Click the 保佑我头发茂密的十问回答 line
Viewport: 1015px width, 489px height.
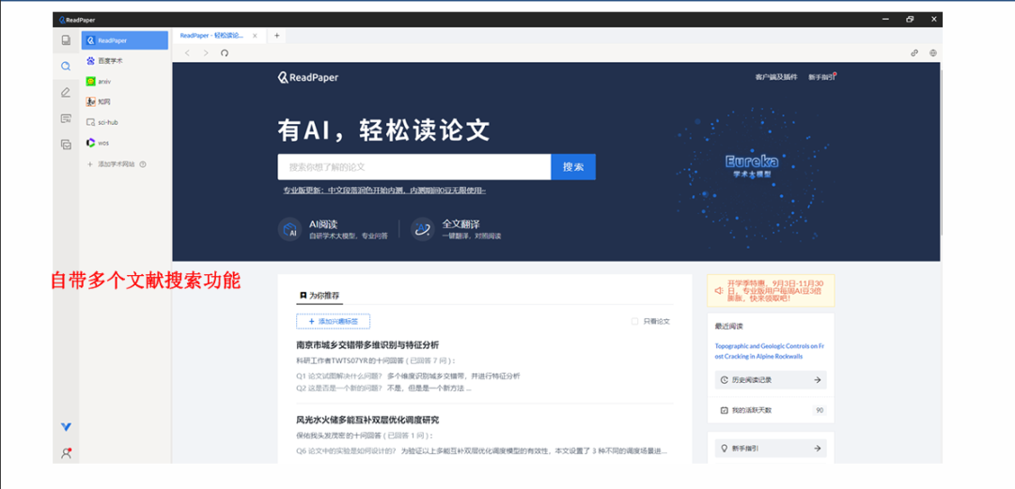pyautogui.click(x=365, y=436)
